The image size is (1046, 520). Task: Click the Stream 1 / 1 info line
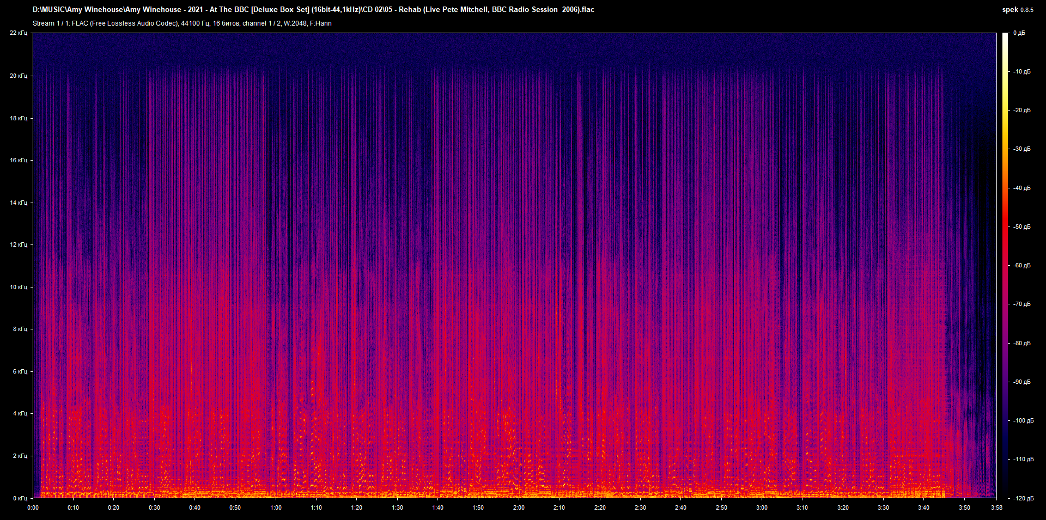click(x=182, y=23)
